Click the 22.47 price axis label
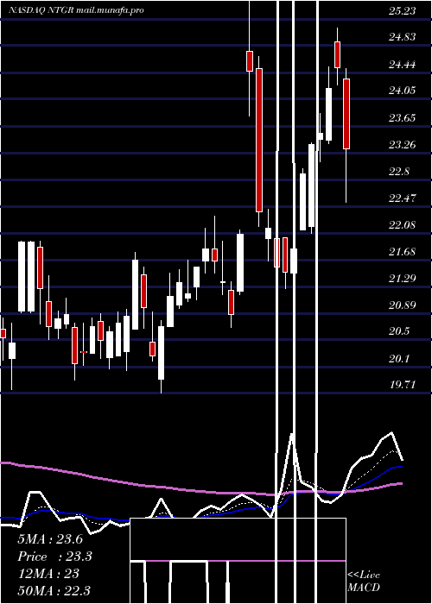Screen dimensions: 432x604 tap(403, 198)
